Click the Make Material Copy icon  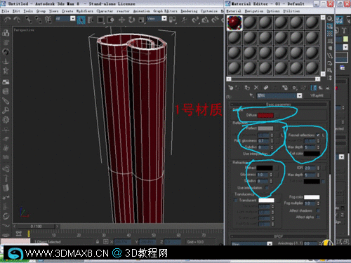(x=265, y=88)
